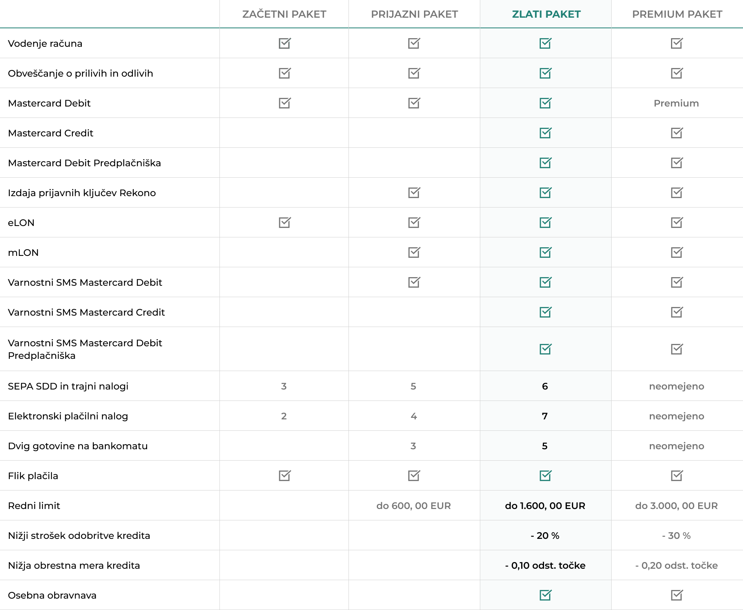Click the '- 0,20 odst. točke' value

[676, 566]
